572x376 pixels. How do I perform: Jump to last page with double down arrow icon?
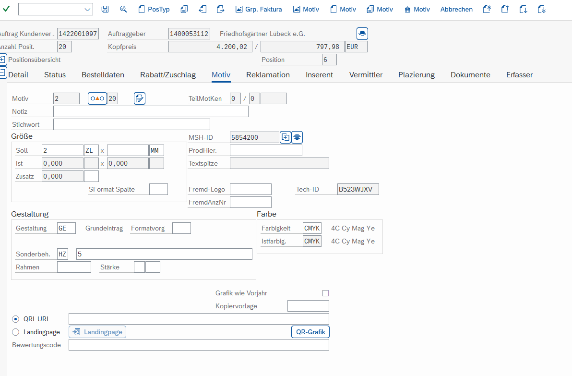coord(542,9)
